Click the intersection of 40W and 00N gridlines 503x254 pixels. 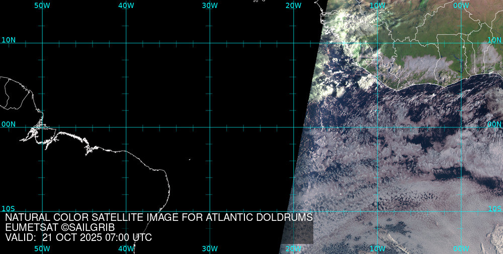[x=126, y=127]
